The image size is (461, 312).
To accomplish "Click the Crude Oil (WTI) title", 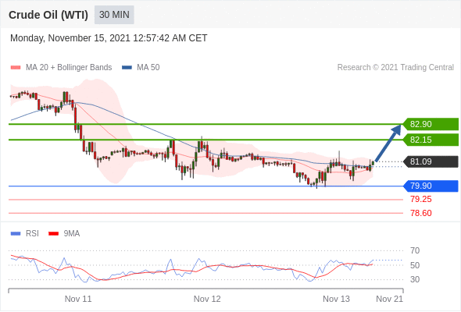I will click(48, 15).
